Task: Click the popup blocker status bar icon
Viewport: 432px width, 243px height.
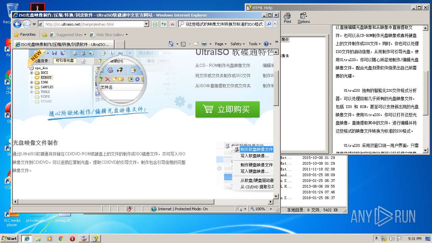Action: 130,209
